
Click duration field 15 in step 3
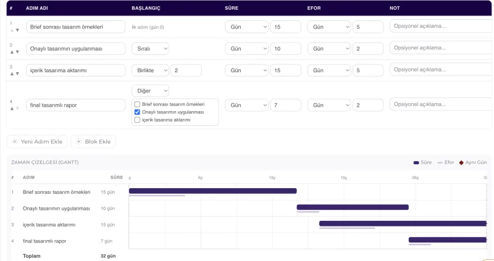[285, 70]
